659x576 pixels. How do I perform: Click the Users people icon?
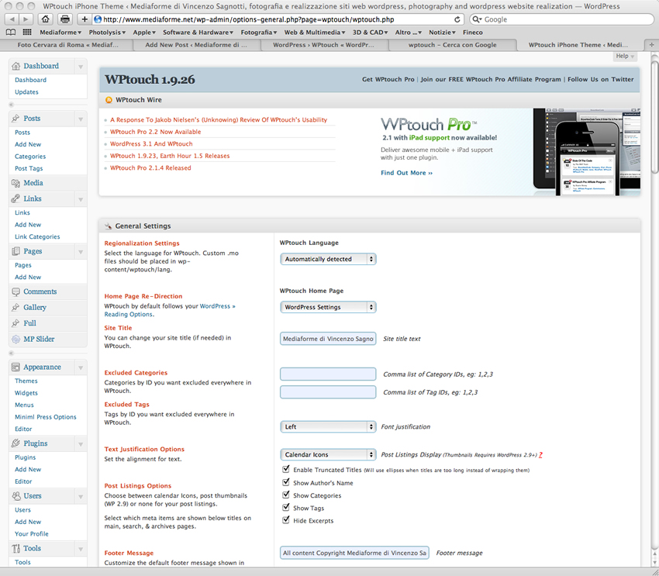click(x=16, y=495)
